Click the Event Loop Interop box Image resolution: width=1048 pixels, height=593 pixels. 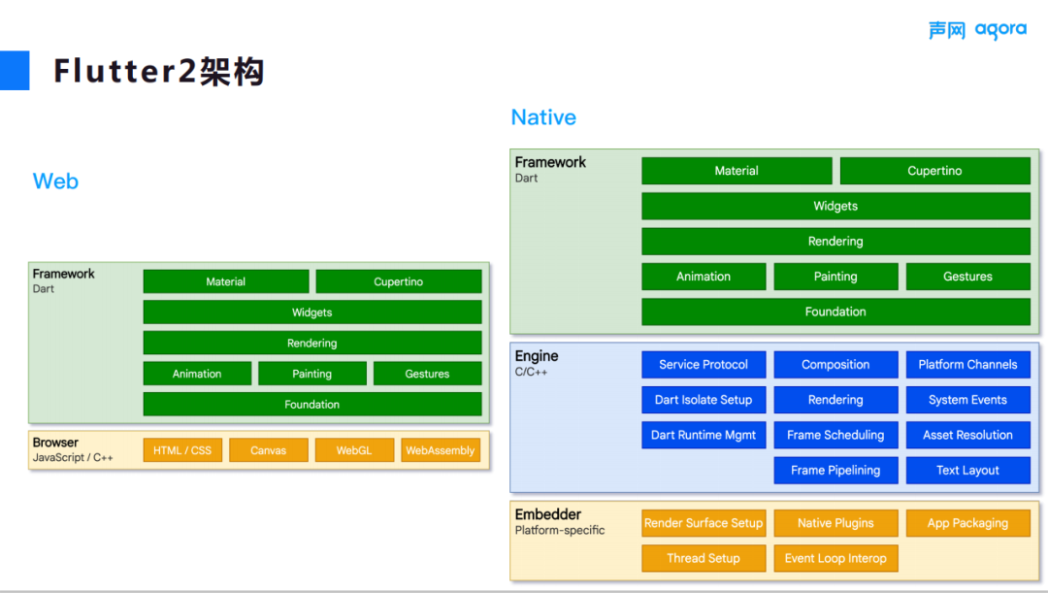click(x=835, y=558)
